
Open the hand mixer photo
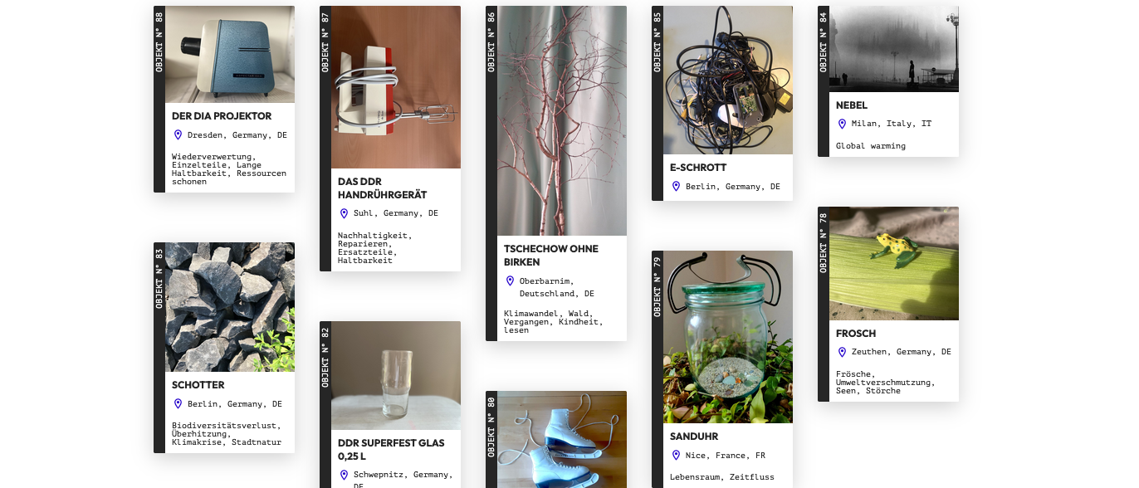click(x=396, y=87)
